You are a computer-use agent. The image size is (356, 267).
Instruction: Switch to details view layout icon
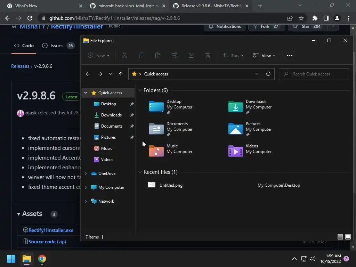(x=340, y=237)
